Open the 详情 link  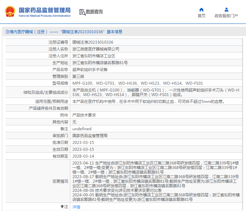[76, 207]
